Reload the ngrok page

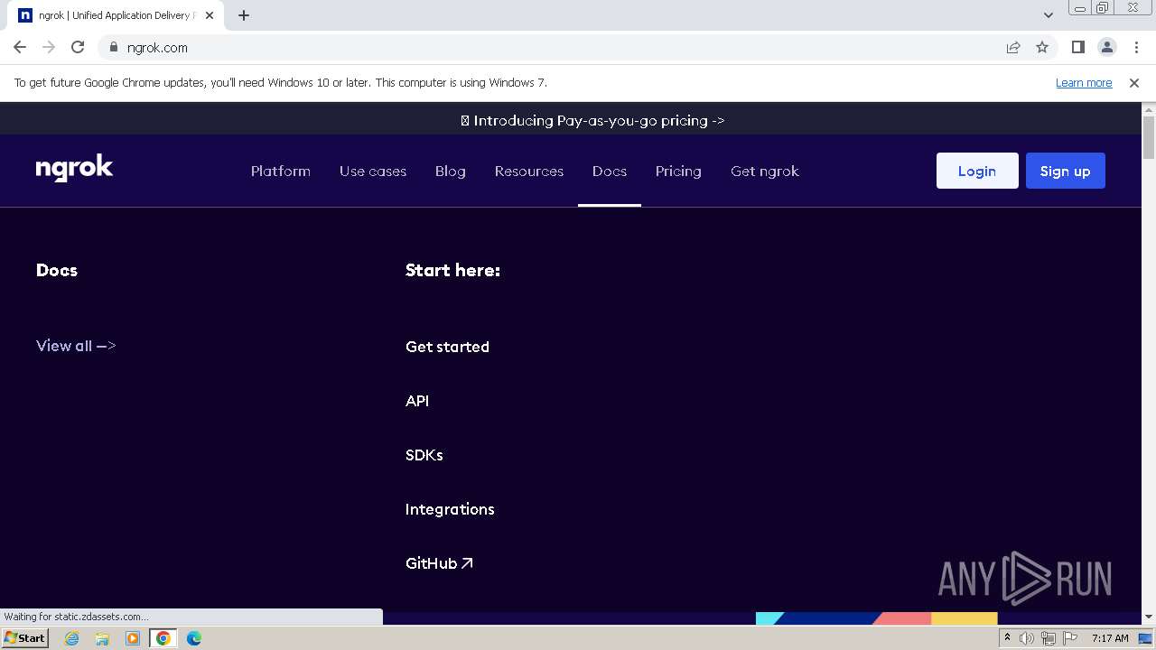click(78, 47)
